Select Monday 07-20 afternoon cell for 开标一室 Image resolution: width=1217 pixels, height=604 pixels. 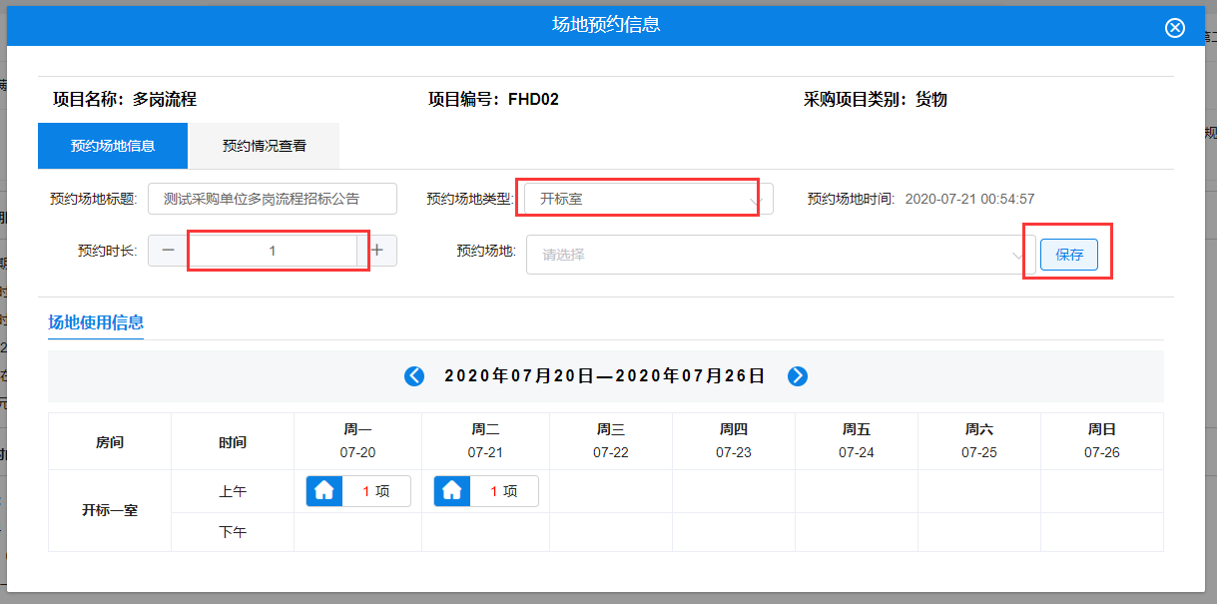[x=357, y=532]
